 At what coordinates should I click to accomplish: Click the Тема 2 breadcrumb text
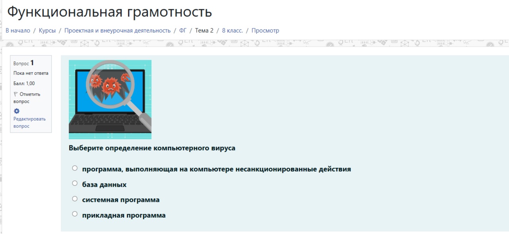tap(204, 31)
